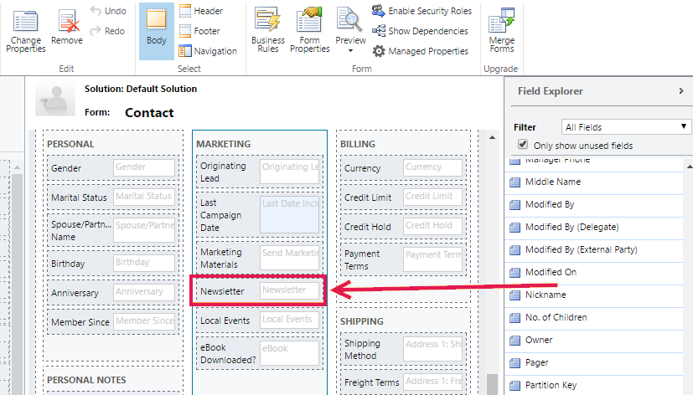Click the PERSONAL section header
Viewport: 693px width, 395px height.
(x=70, y=144)
